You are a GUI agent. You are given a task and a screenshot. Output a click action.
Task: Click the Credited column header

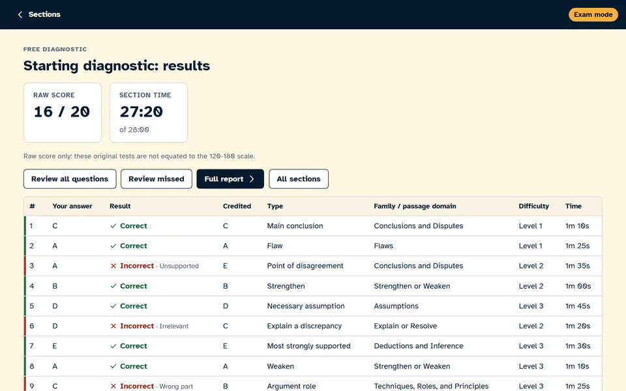[237, 206]
